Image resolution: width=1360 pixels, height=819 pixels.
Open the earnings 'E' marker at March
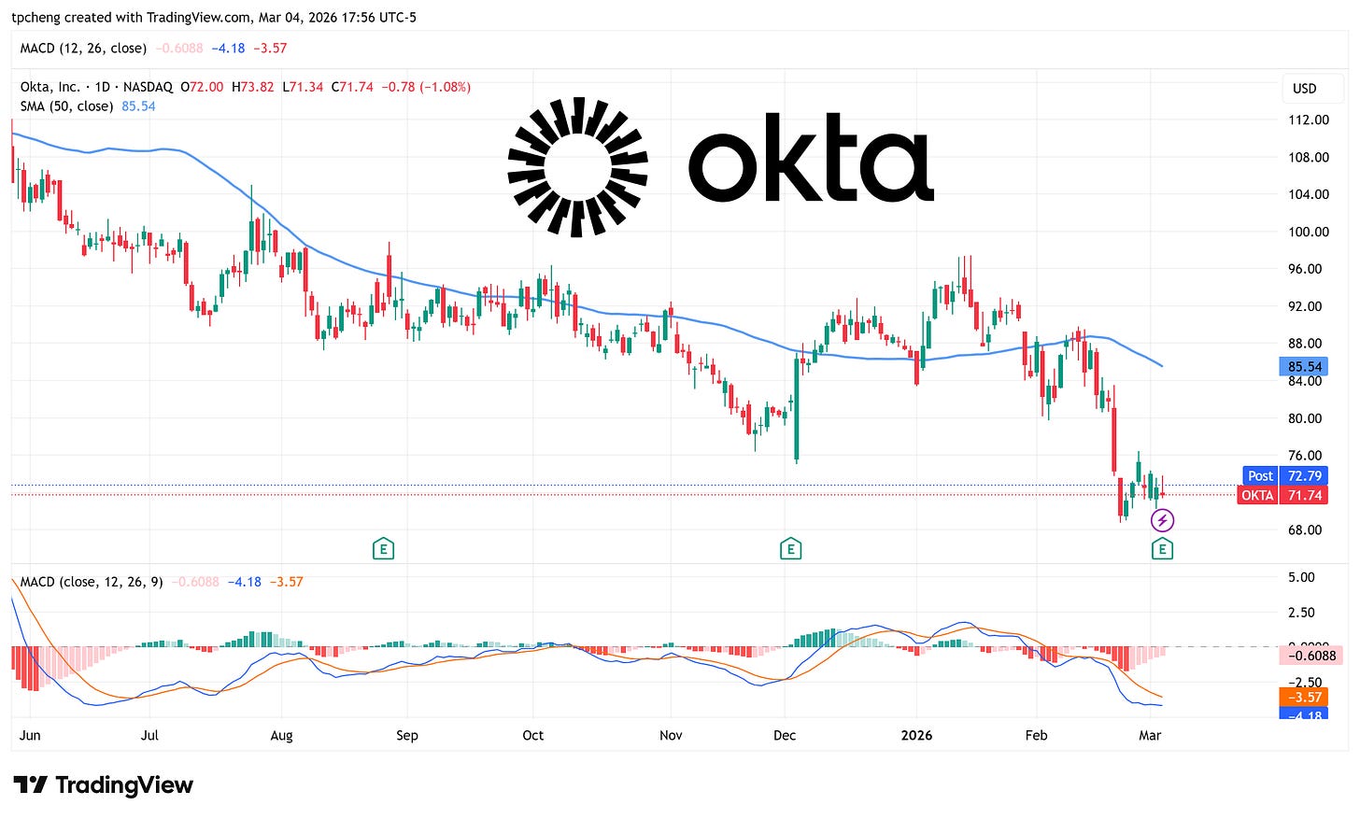click(x=1162, y=549)
